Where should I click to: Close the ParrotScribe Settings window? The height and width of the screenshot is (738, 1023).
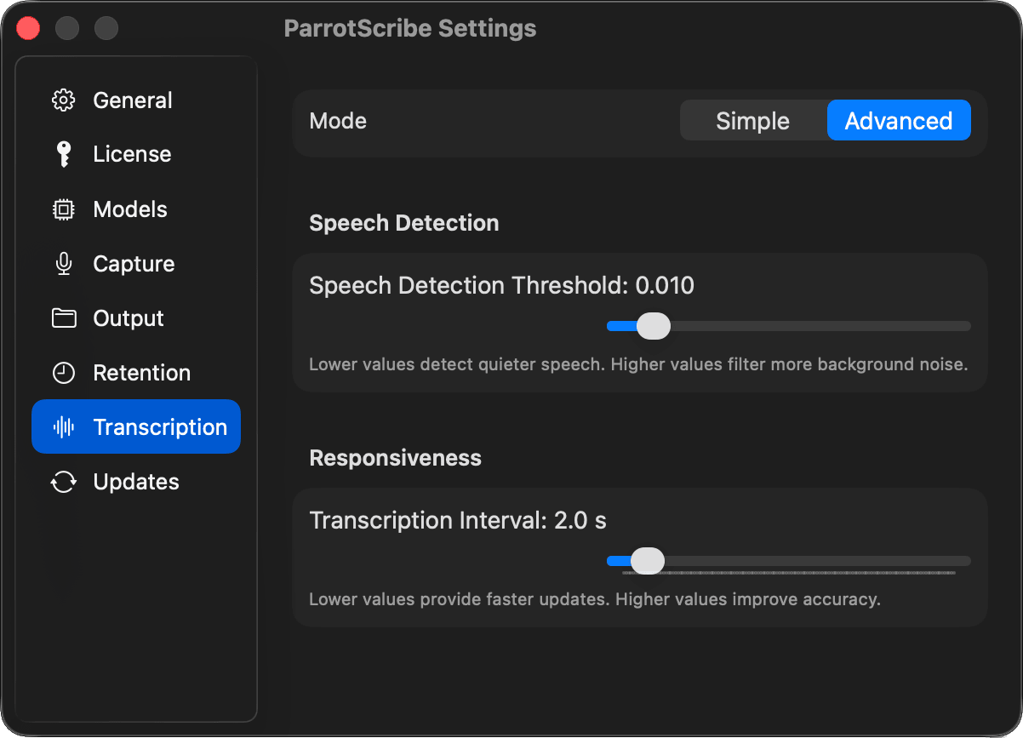29,28
